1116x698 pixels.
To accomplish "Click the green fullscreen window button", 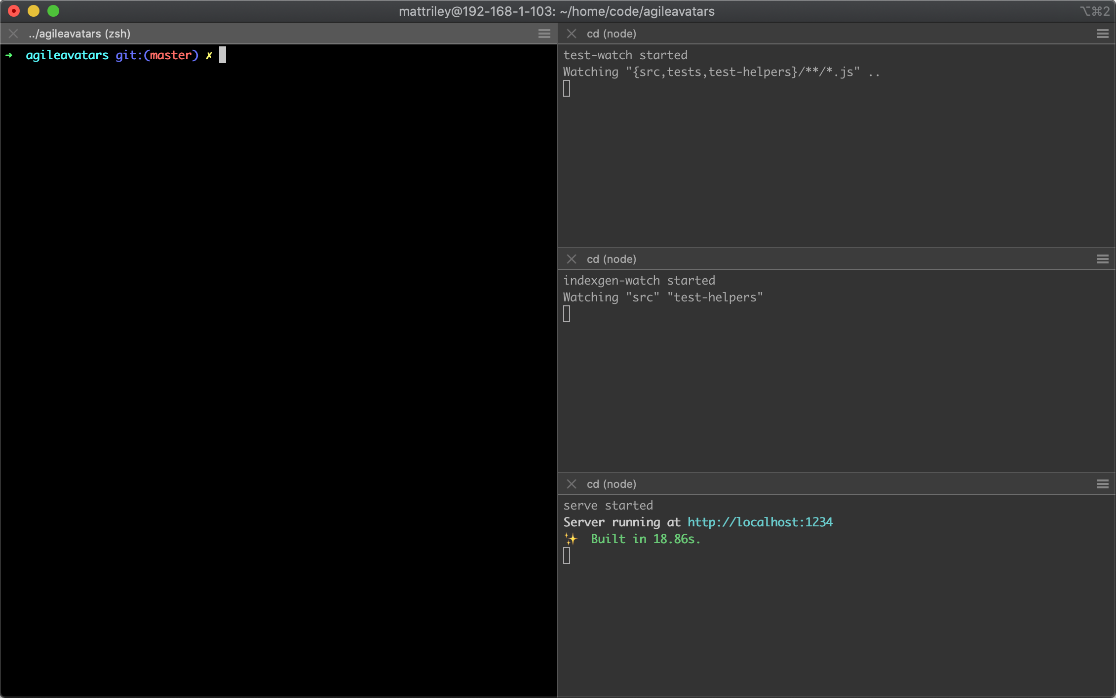I will point(53,11).
